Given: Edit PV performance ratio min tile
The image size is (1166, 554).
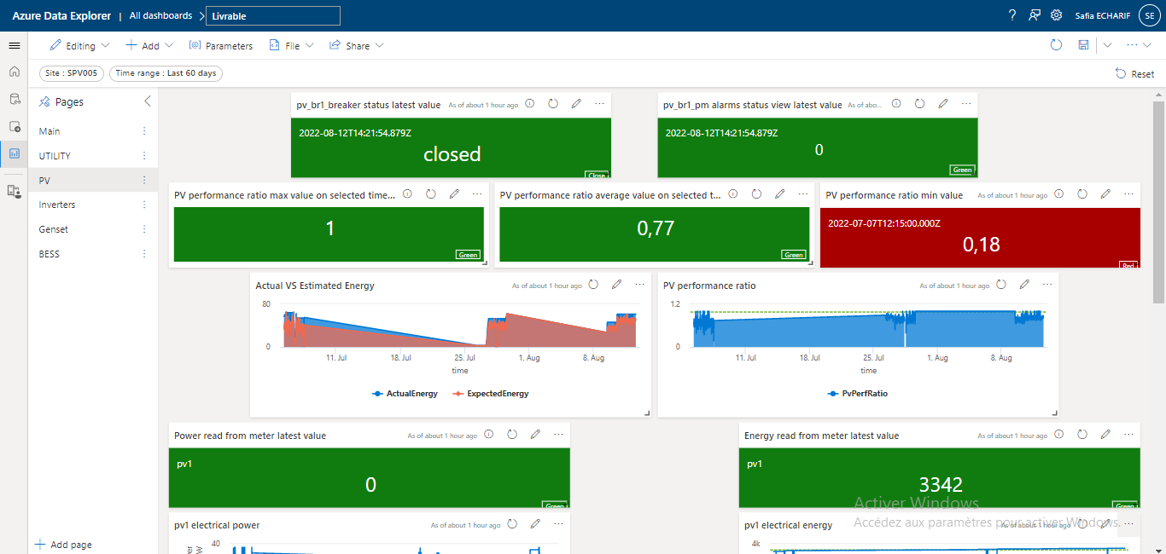Looking at the screenshot, I should 1105,194.
